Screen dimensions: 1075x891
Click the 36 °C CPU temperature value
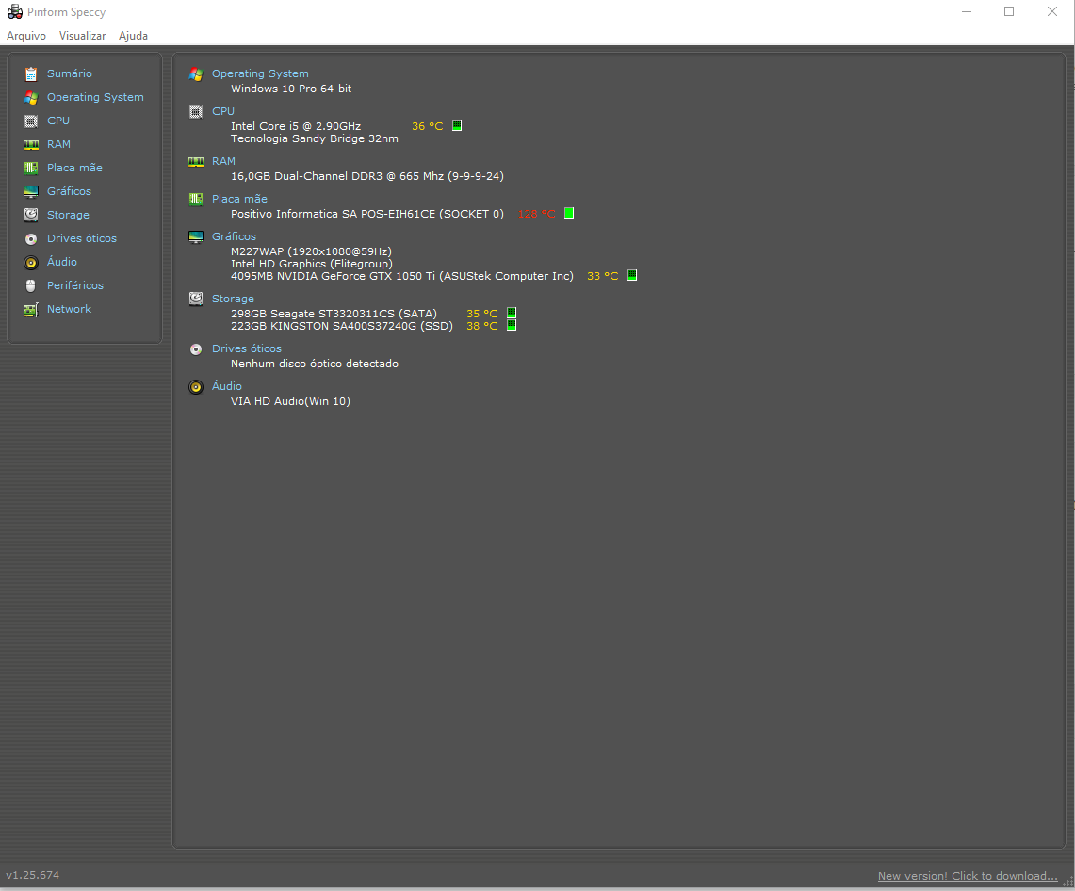click(427, 126)
